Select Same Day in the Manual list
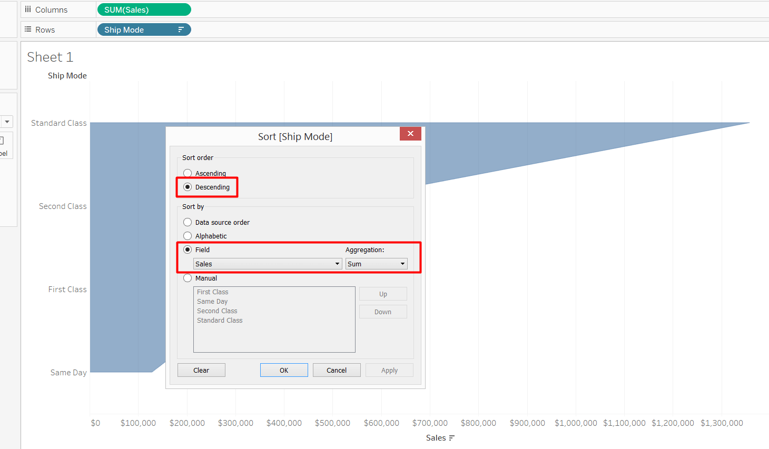The height and width of the screenshot is (449, 769). tap(212, 301)
